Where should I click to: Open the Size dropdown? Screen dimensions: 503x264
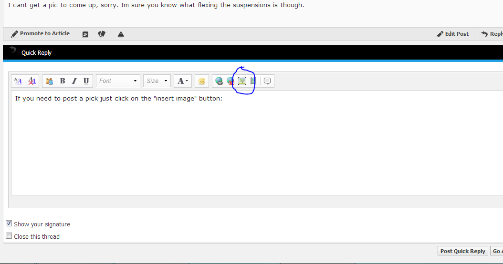[x=157, y=81]
